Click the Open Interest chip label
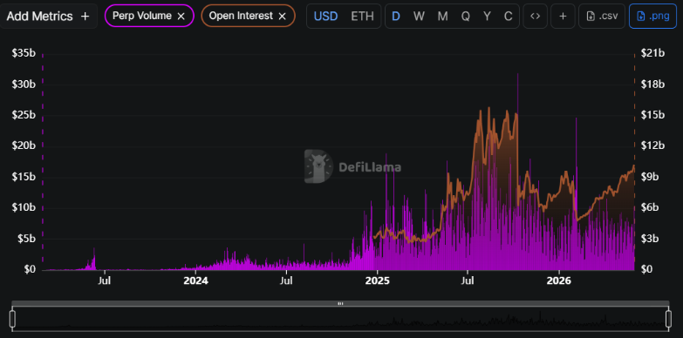The image size is (683, 338). (241, 16)
